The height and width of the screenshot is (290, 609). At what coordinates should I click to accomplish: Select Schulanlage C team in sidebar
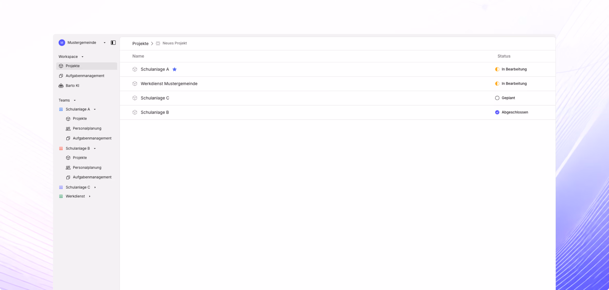click(78, 187)
